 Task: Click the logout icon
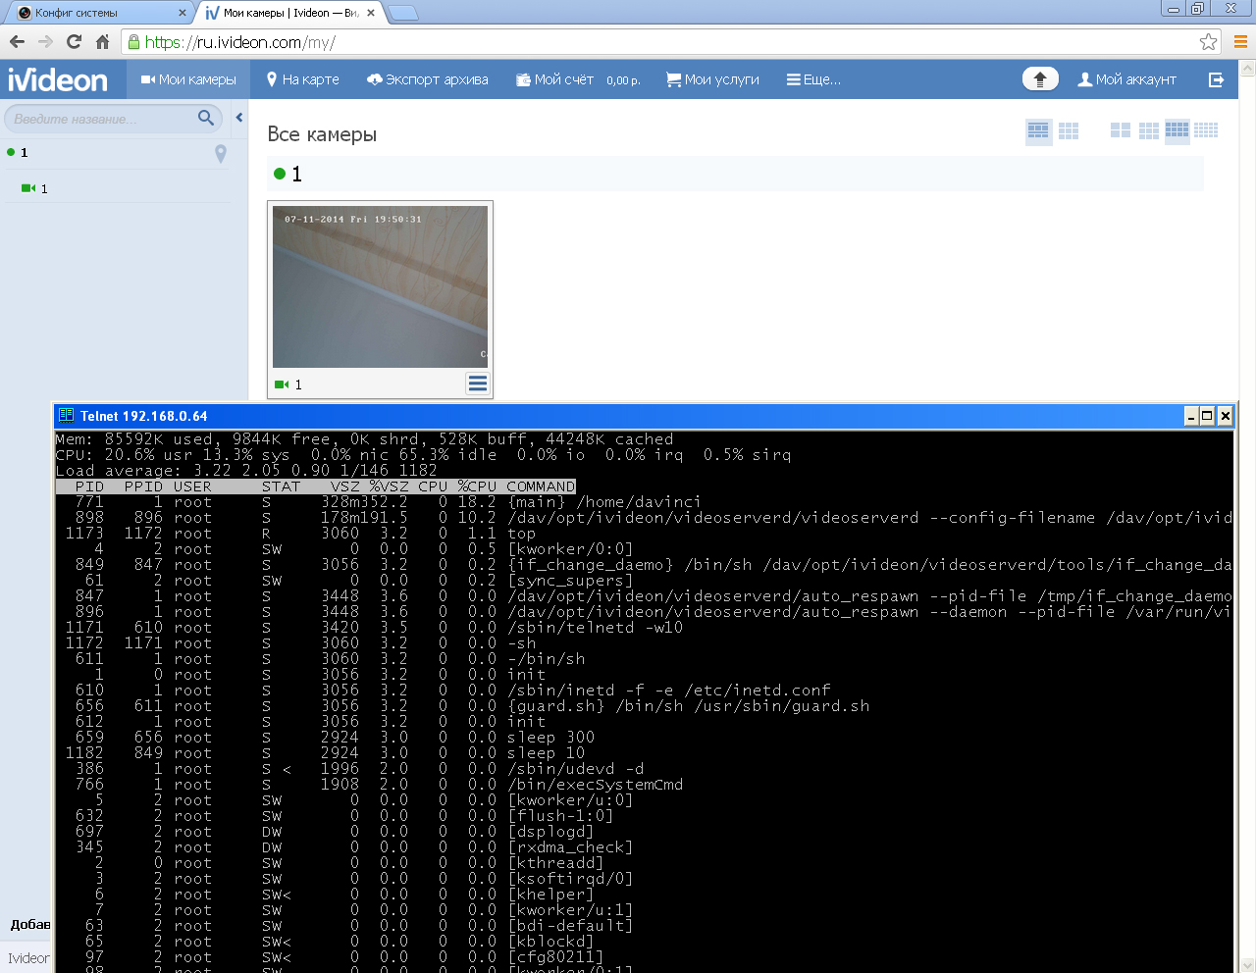1216,79
